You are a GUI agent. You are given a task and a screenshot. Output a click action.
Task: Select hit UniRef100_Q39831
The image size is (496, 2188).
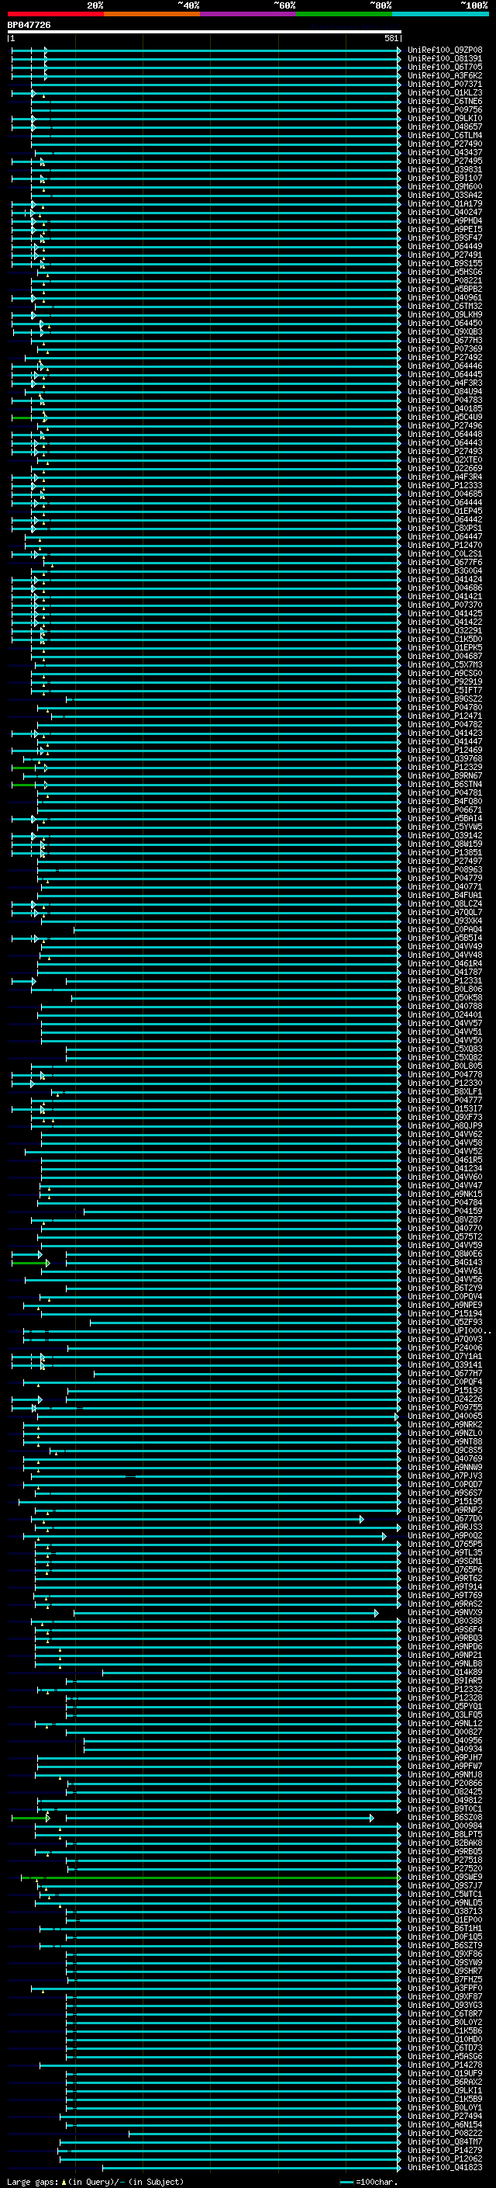coord(445,169)
